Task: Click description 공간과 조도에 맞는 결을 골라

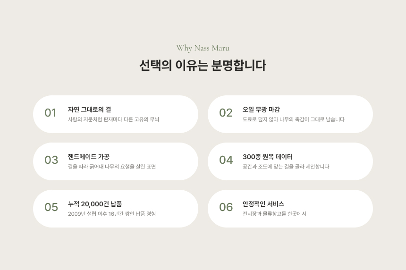Action: point(286,167)
